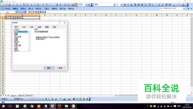Screen dimensions: 193x109
Task: Switch to the 字体 tab in the dialog
Action: click(x=32, y=27)
